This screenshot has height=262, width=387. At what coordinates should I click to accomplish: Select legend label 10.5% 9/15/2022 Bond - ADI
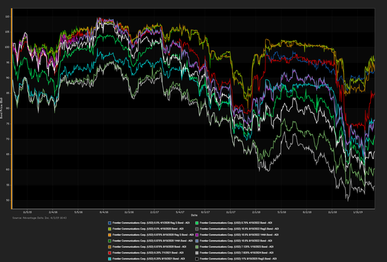236,241
